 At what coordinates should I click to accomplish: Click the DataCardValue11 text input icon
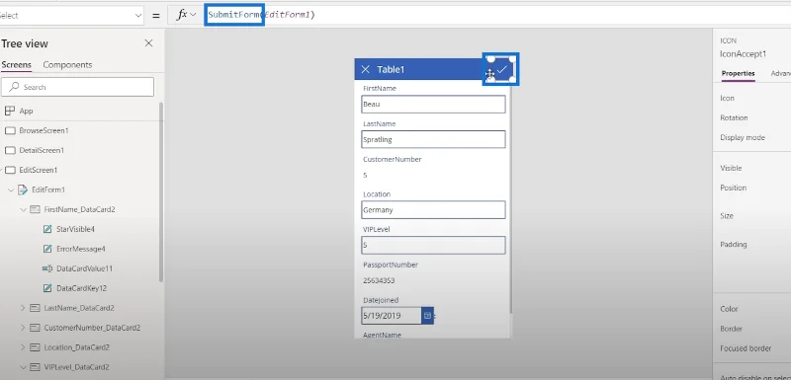pyautogui.click(x=47, y=268)
